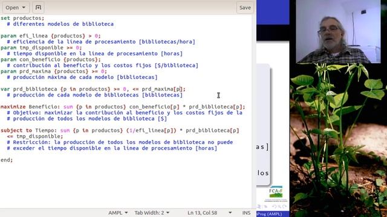Click the Save button
The width and height of the screenshot is (387, 217).
click(245, 8)
